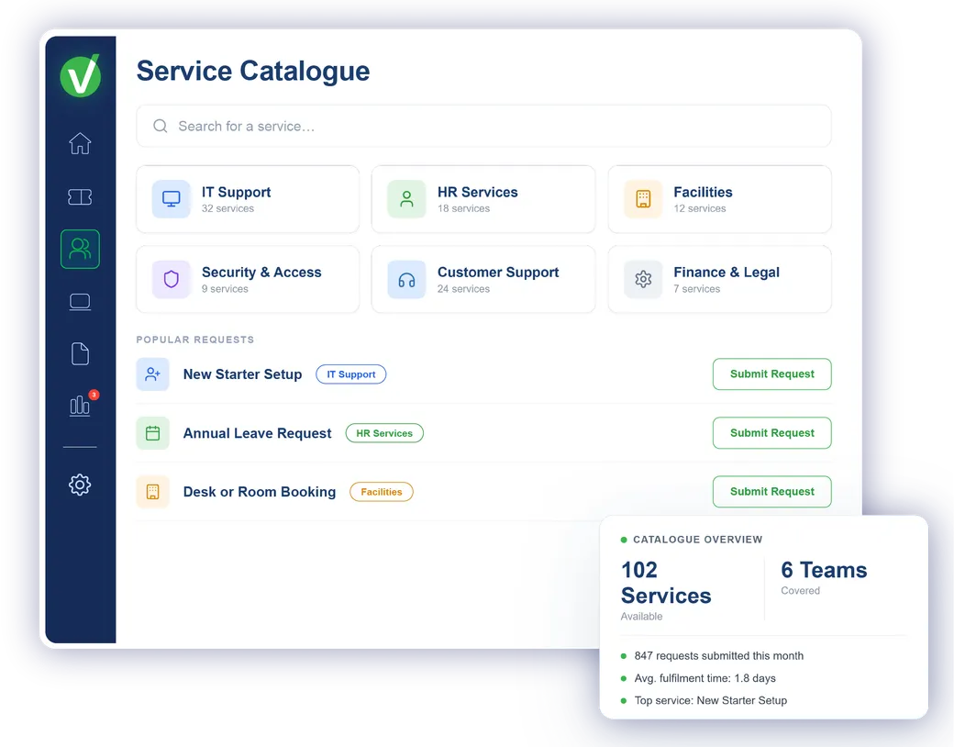
Task: Click the HR Services person icon
Action: pyautogui.click(x=406, y=199)
